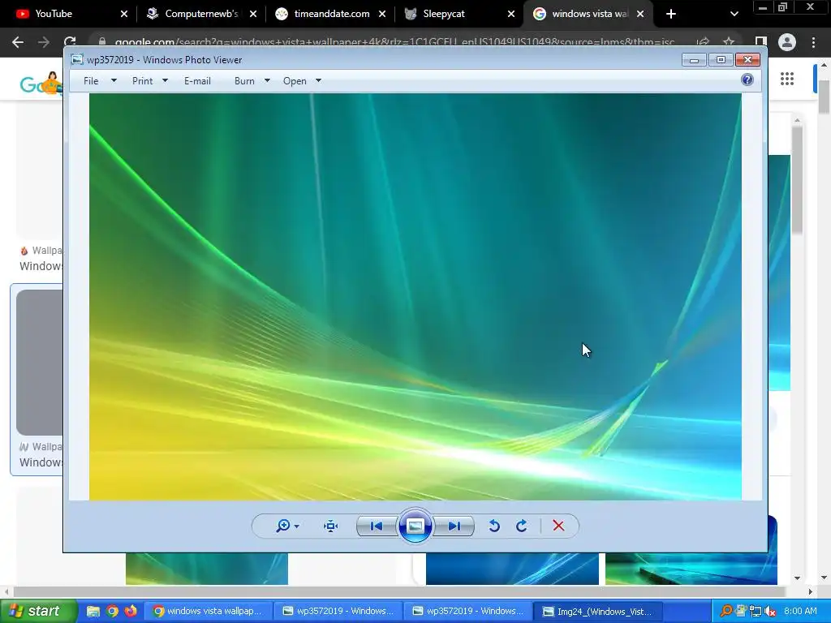This screenshot has width=831, height=623.
Task: Close the YouTube tab
Action: point(124,14)
